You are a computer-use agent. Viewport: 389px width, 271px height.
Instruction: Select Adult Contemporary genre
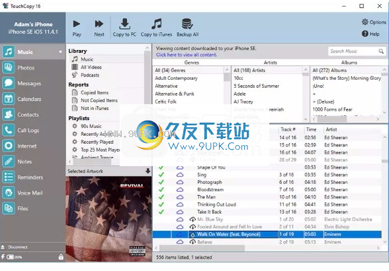point(176,78)
